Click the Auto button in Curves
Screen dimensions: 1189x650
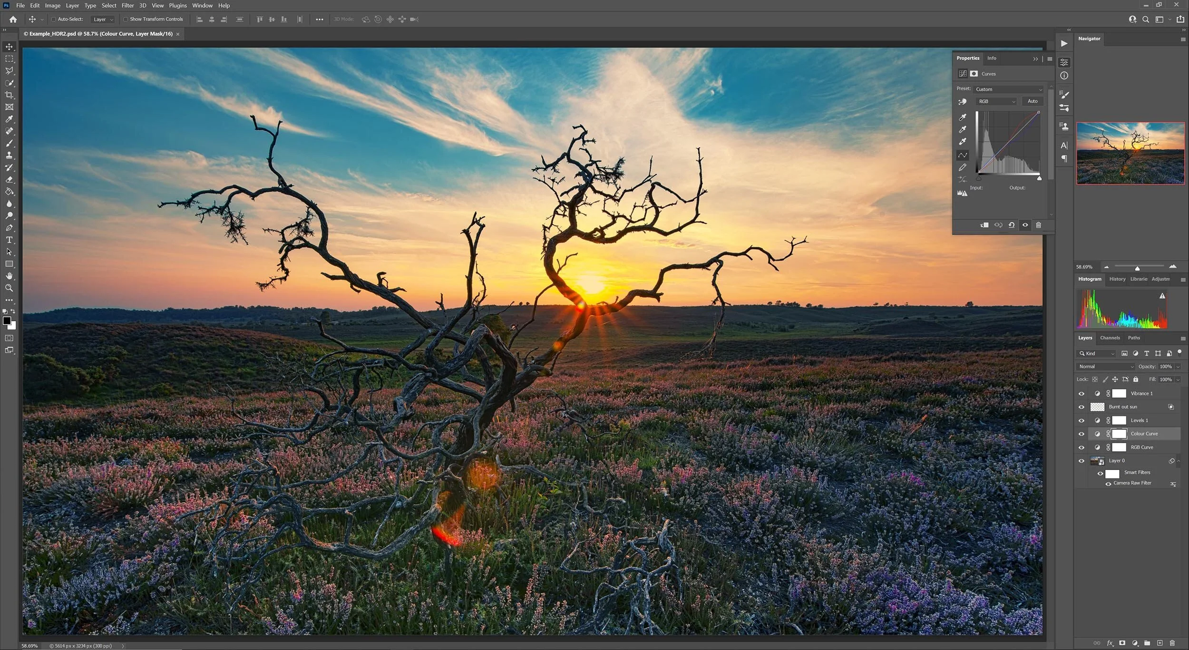(1032, 101)
